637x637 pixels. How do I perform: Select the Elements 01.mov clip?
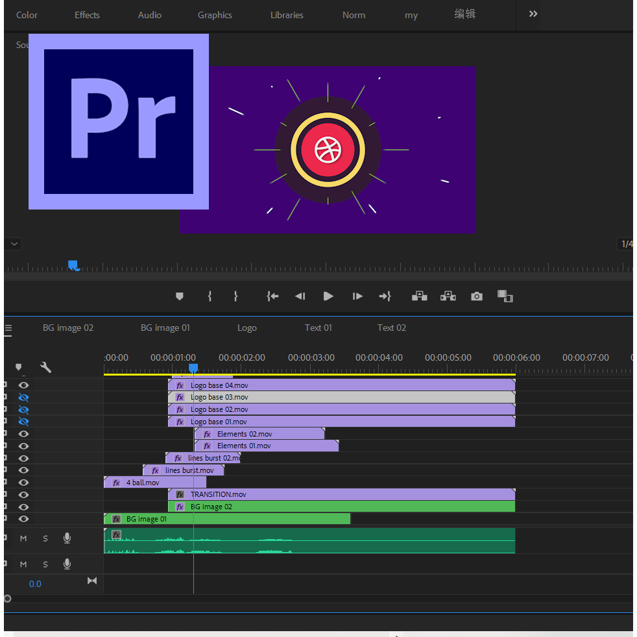tap(267, 446)
